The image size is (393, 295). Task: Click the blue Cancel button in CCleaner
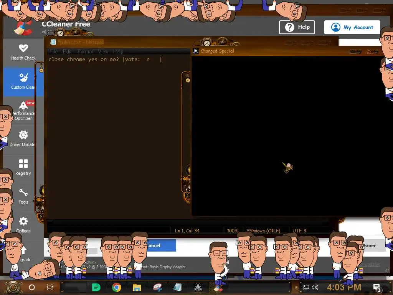pos(162,245)
